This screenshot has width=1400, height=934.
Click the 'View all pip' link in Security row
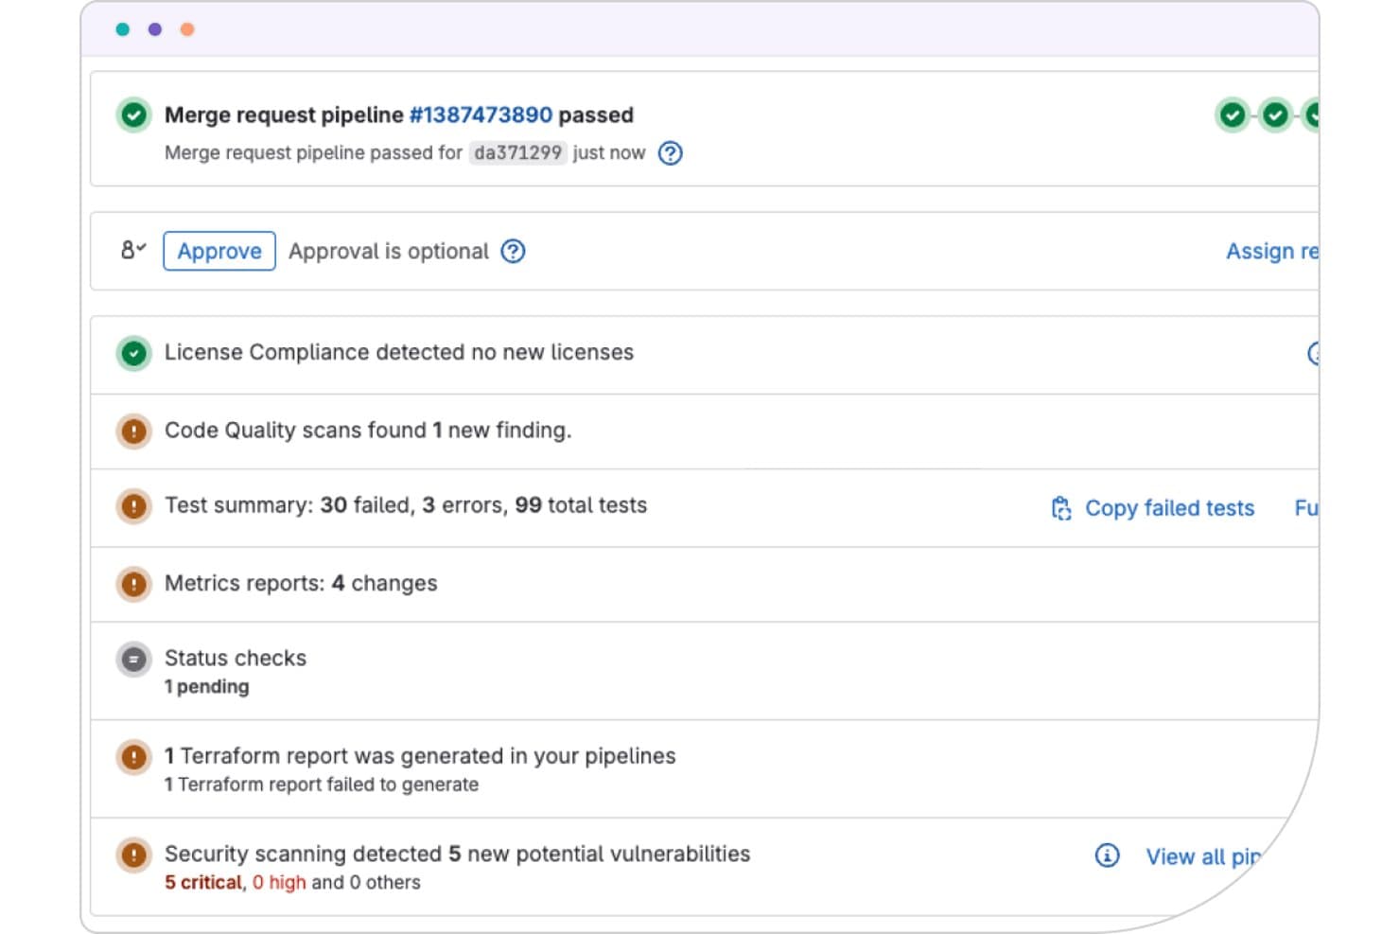[1202, 856]
